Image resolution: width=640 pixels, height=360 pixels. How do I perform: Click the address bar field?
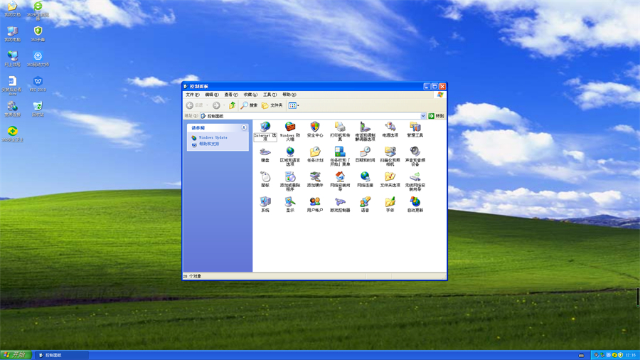[313, 116]
